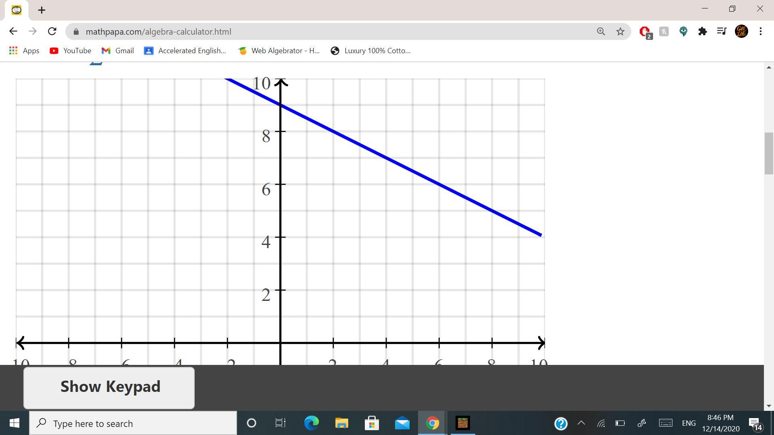Open Gmail bookmark
Viewport: 774px width, 435px height.
(x=117, y=51)
